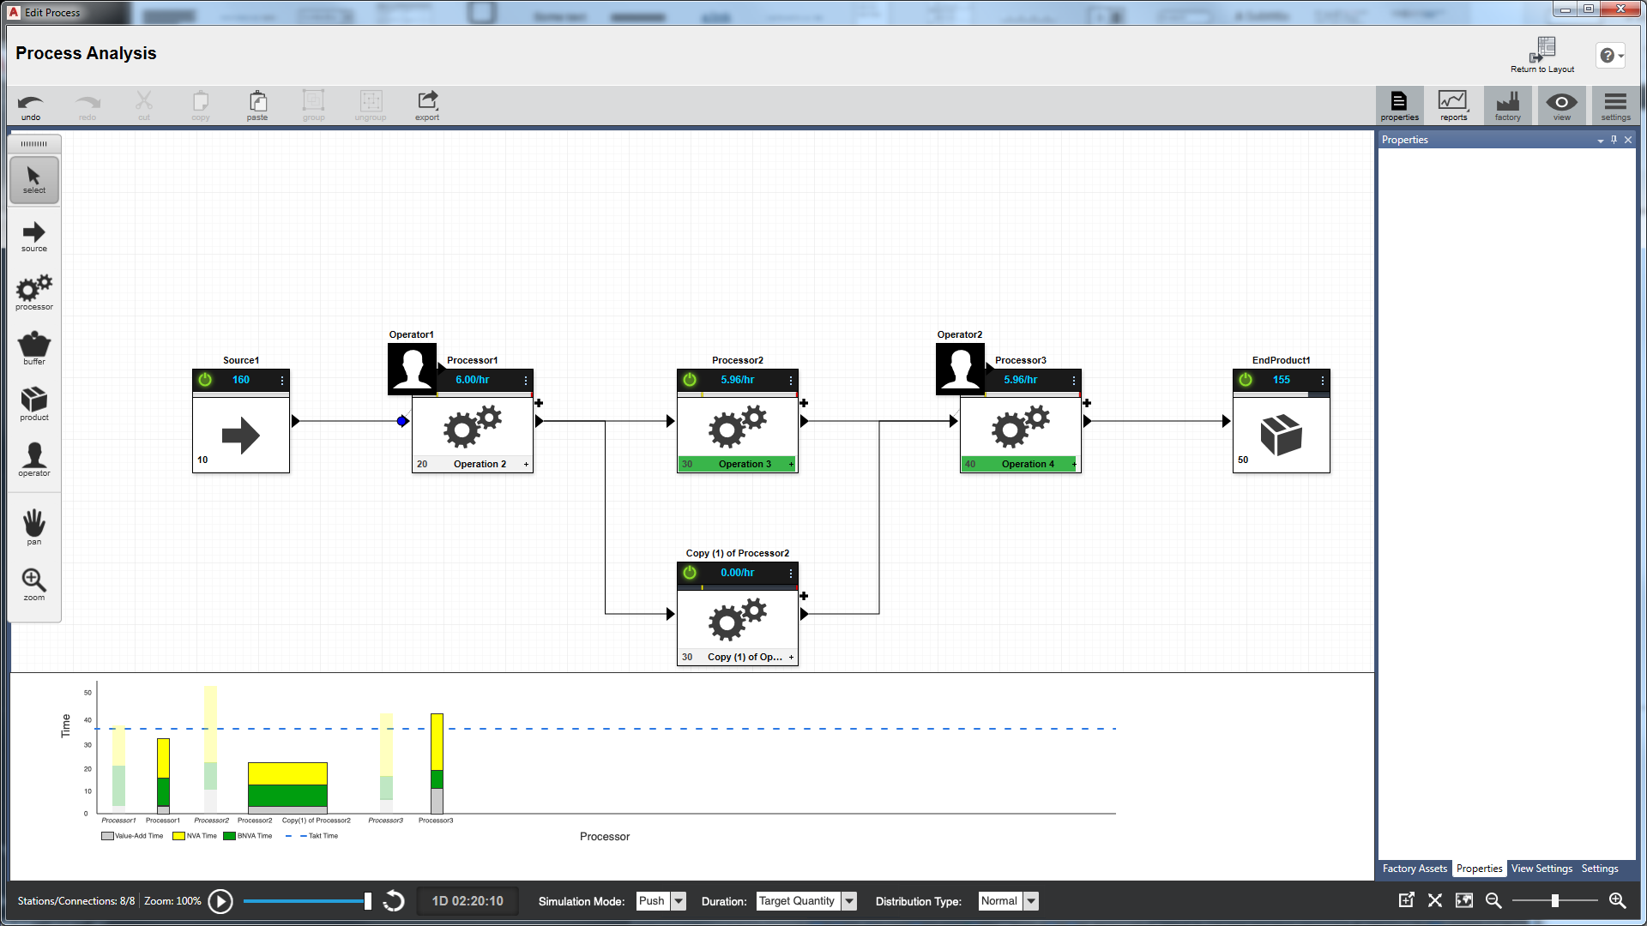Image resolution: width=1647 pixels, height=926 pixels.
Task: Start simulation with the play button
Action: [x=220, y=901]
